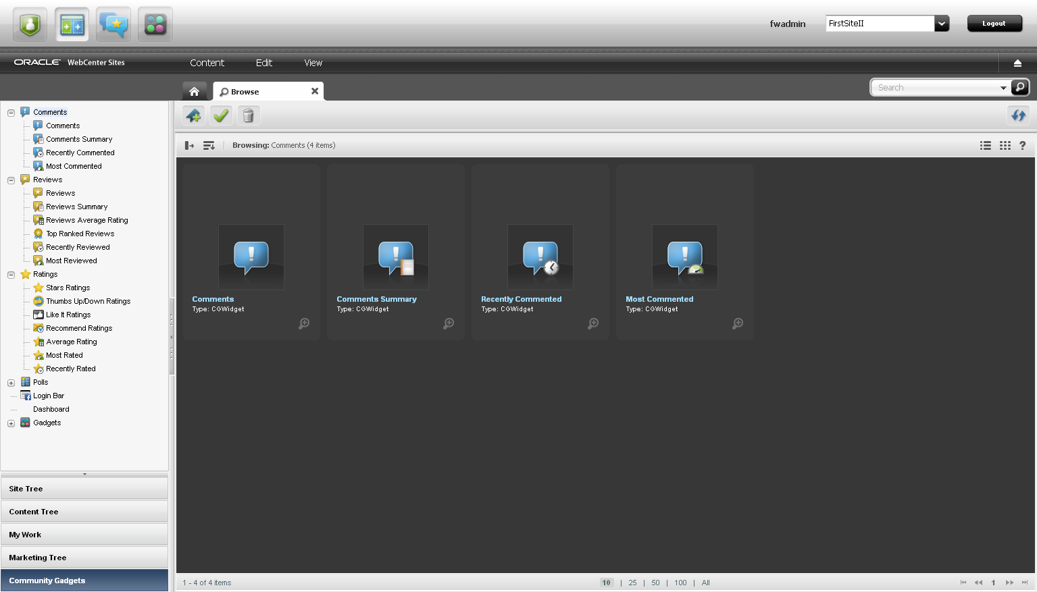1037x592 pixels.
Task: Show 100 items per page
Action: tap(680, 583)
